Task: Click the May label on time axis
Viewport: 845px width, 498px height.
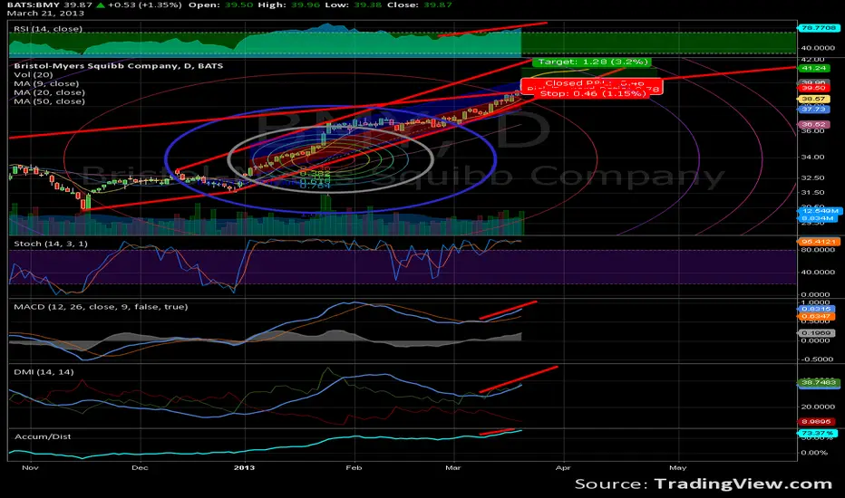Action: (678, 468)
